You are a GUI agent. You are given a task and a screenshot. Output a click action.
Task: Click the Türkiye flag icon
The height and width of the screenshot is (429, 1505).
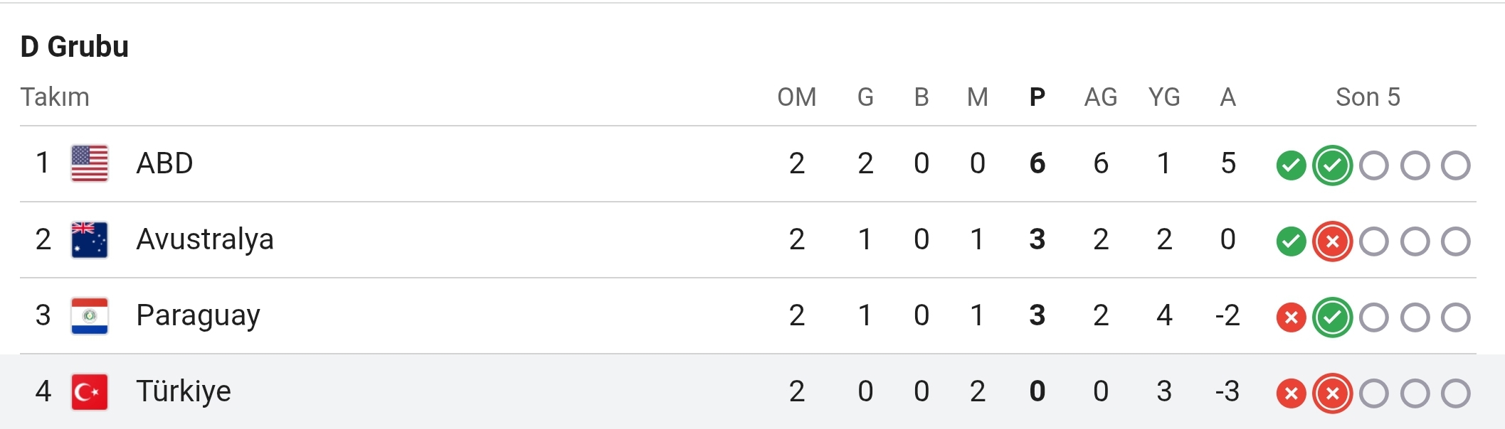click(x=90, y=391)
